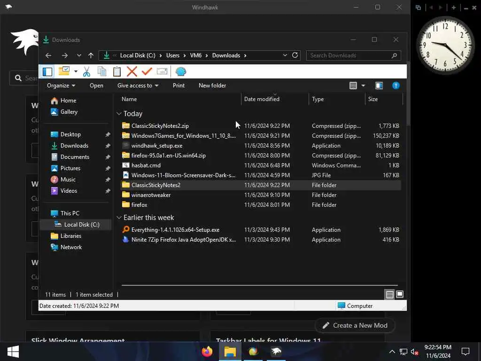
Task: Collapse the Today group
Action: pos(119,114)
